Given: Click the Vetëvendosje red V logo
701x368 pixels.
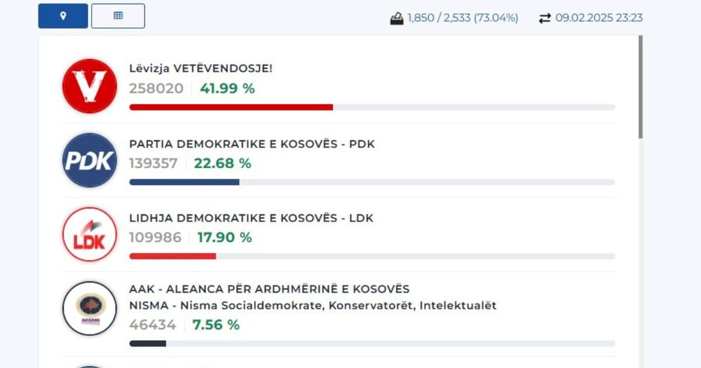Looking at the screenshot, I should point(89,86).
